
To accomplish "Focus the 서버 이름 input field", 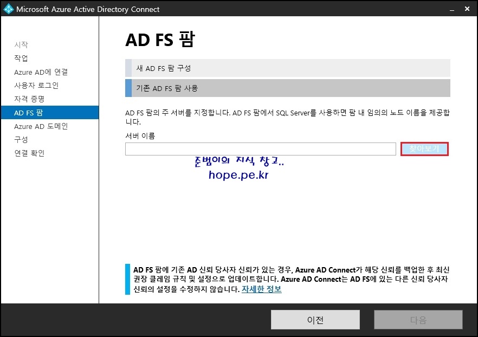I will coord(260,148).
